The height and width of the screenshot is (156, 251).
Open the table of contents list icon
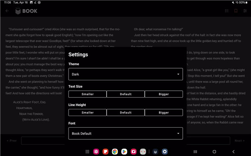click(x=227, y=11)
